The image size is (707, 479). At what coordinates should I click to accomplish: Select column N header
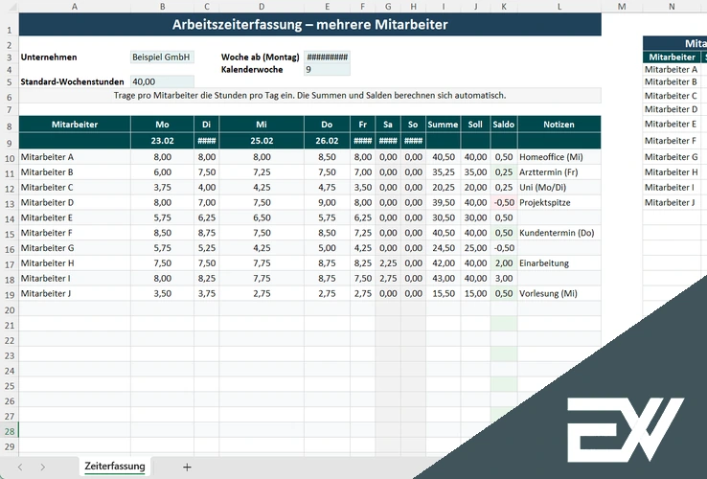pos(672,7)
